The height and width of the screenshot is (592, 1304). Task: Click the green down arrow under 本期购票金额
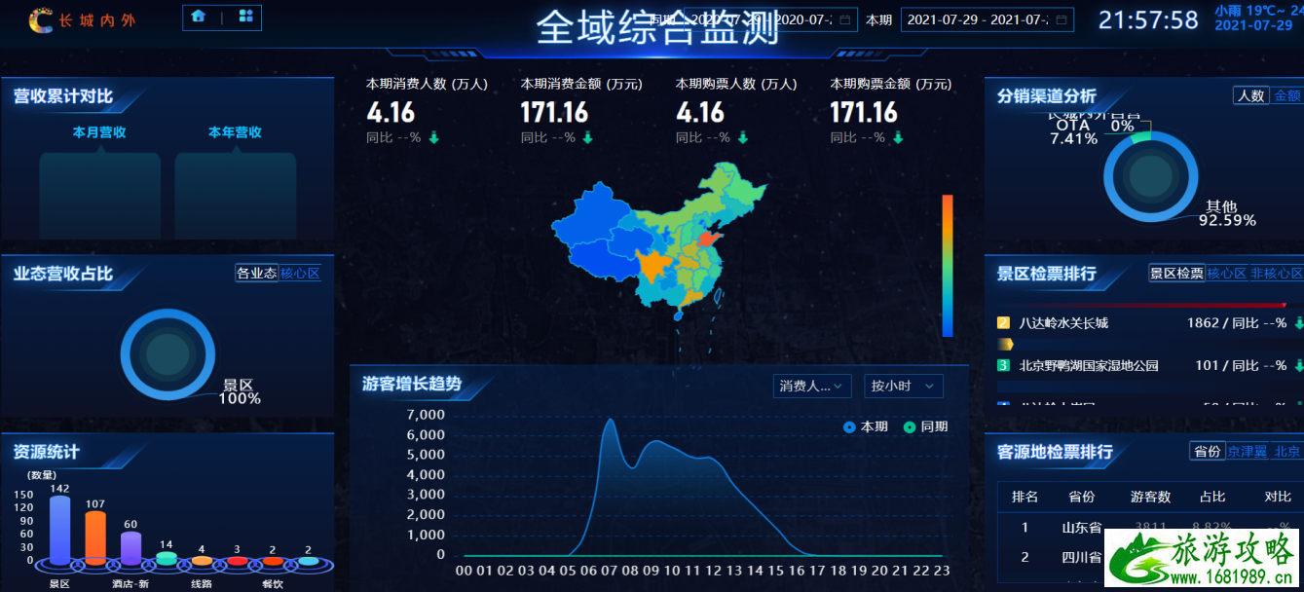(897, 138)
